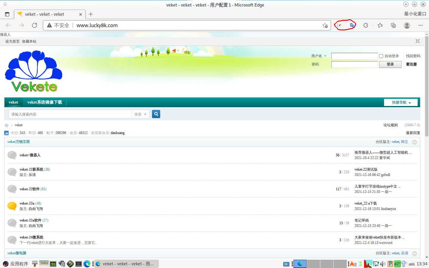Open the 论坛规则 link
Screen dimensions: 429x268
tap(390, 125)
